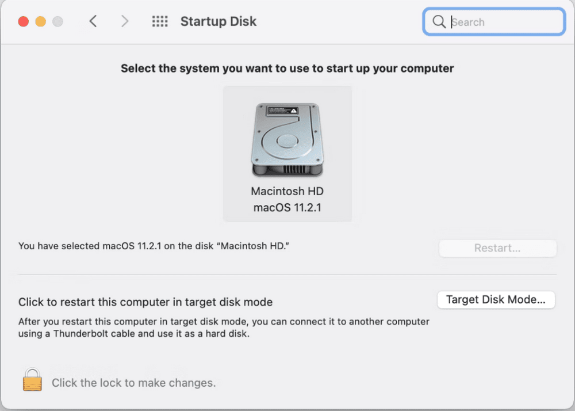The width and height of the screenshot is (575, 411).
Task: Open Target Disk Mode
Action: tap(496, 299)
